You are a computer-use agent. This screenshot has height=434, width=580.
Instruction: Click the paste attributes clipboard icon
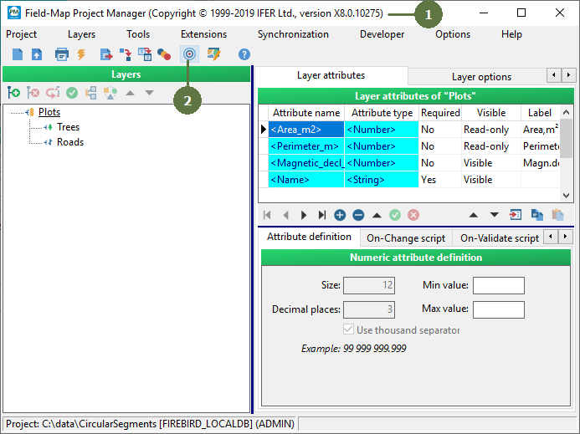pos(557,215)
